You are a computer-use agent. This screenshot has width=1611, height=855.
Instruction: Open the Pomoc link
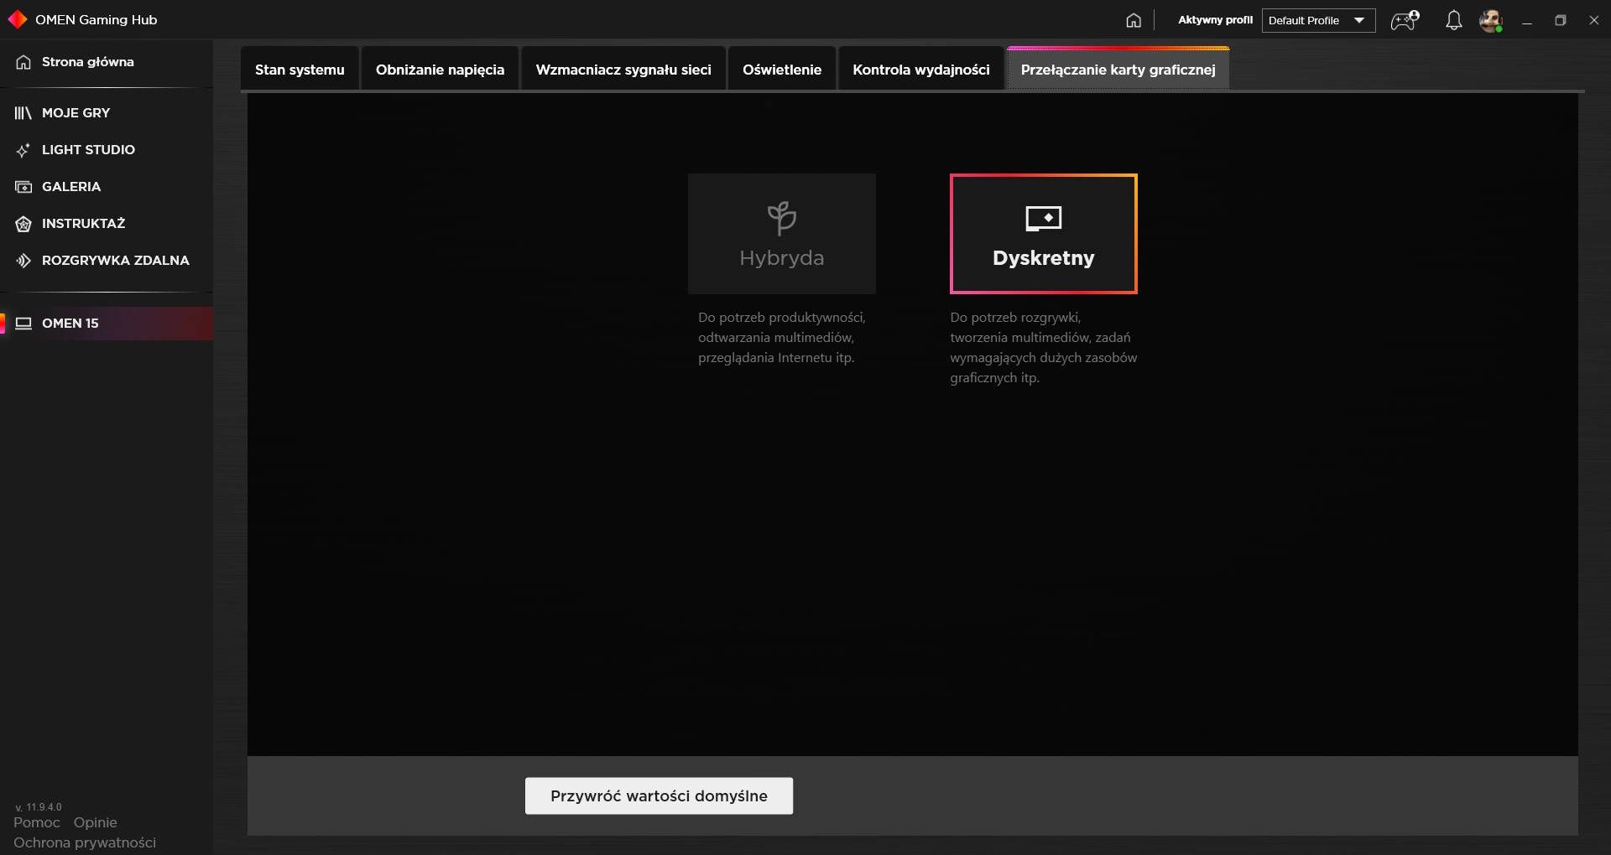coord(37,822)
